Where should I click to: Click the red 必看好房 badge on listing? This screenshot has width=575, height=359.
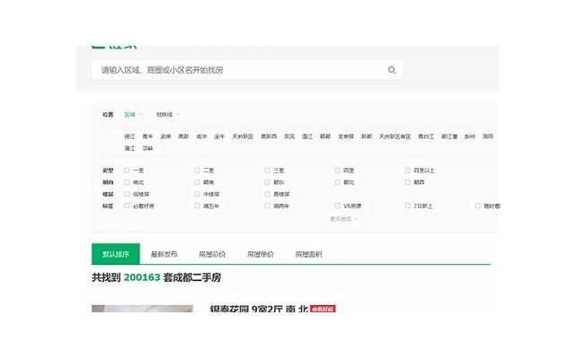[x=323, y=309]
